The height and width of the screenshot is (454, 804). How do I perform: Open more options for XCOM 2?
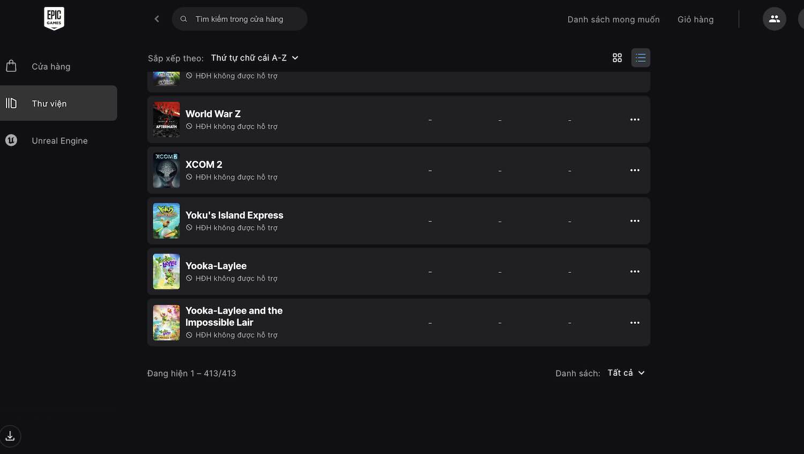pos(635,170)
